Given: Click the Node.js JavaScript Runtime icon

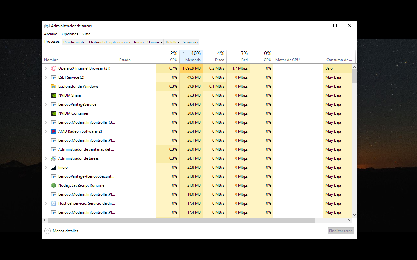Looking at the screenshot, I should (54, 185).
